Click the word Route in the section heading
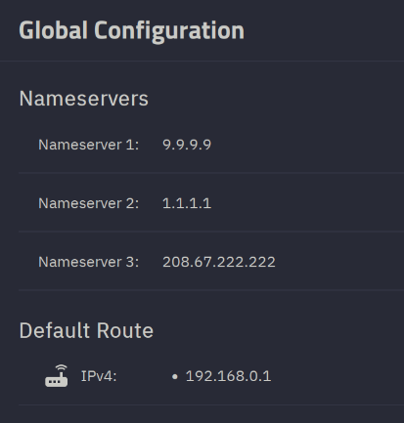 (x=125, y=330)
